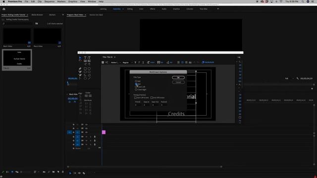Open the Apple menu
Screen dimensions: 317x178
[x=3, y=1]
